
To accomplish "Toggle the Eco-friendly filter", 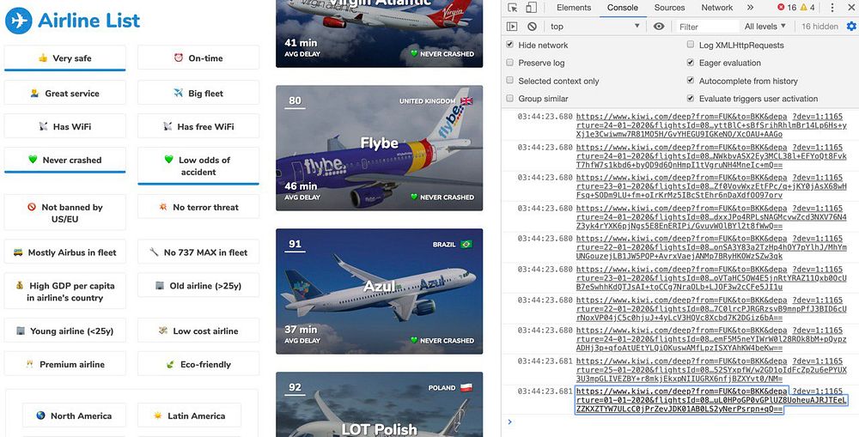I will tap(198, 364).
